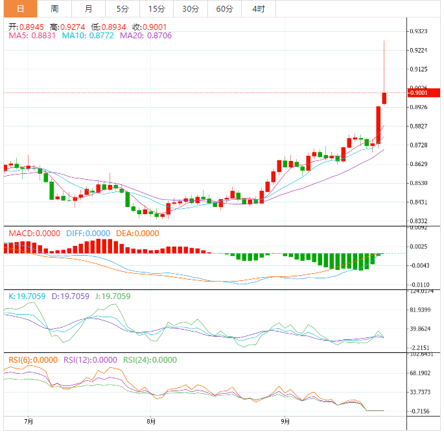Viewport: 444px width, 436px height.
Task: Switch to the 日 (daily) chart tab
Action: (20, 9)
